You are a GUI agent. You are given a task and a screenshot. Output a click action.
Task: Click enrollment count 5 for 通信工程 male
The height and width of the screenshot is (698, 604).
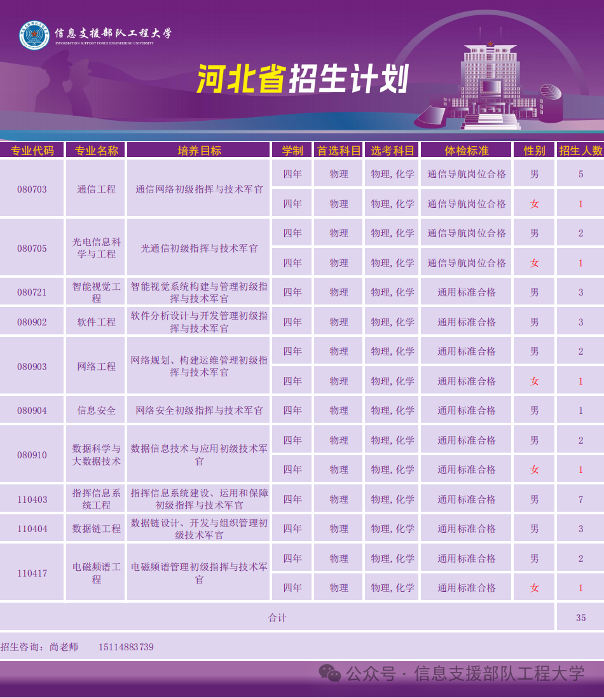point(580,174)
